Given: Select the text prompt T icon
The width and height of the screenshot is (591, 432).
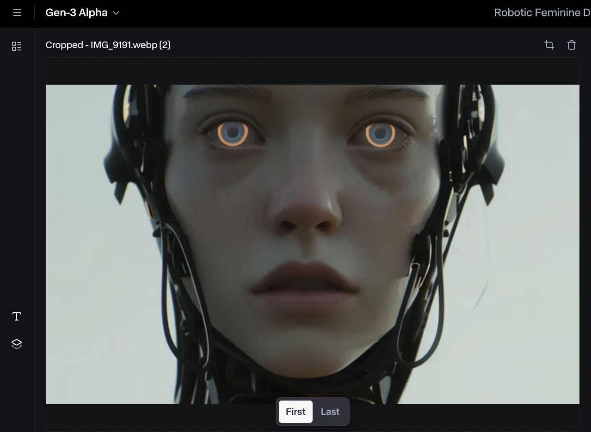Looking at the screenshot, I should 17,316.
